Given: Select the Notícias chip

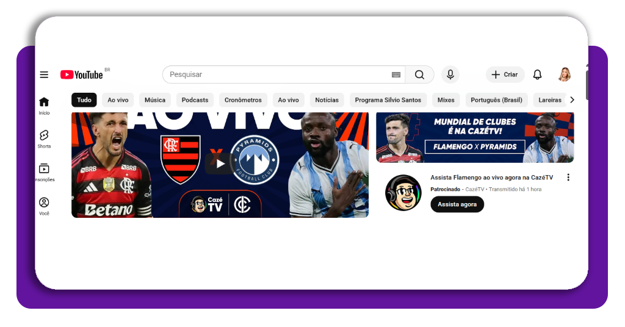Looking at the screenshot, I should pyautogui.click(x=327, y=100).
